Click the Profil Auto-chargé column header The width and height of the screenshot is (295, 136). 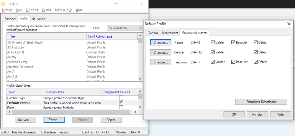[x=112, y=36]
